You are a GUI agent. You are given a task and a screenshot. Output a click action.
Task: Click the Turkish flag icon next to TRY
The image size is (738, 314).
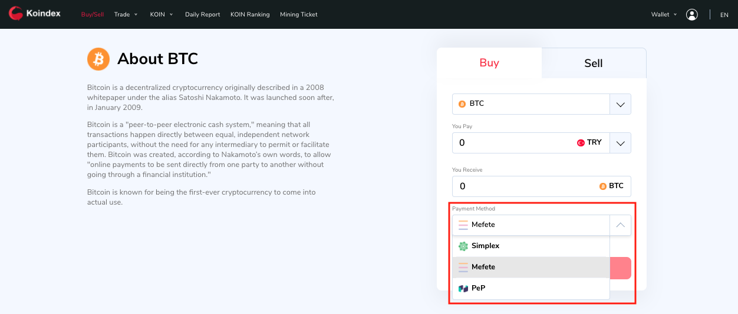[x=581, y=143]
